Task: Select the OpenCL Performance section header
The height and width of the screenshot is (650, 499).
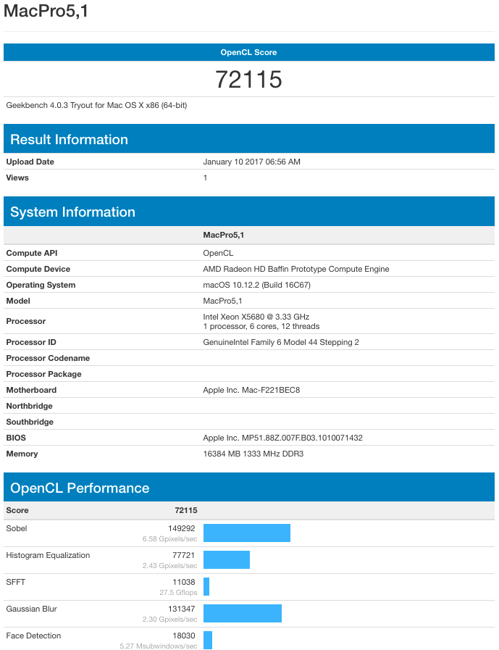Action: [249, 487]
